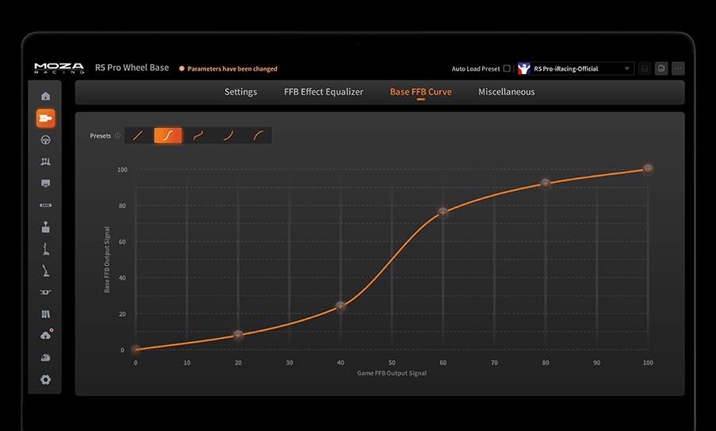Switch to the FFB Effect Equalizer tab
Image resolution: width=716 pixels, height=431 pixels.
[323, 91]
